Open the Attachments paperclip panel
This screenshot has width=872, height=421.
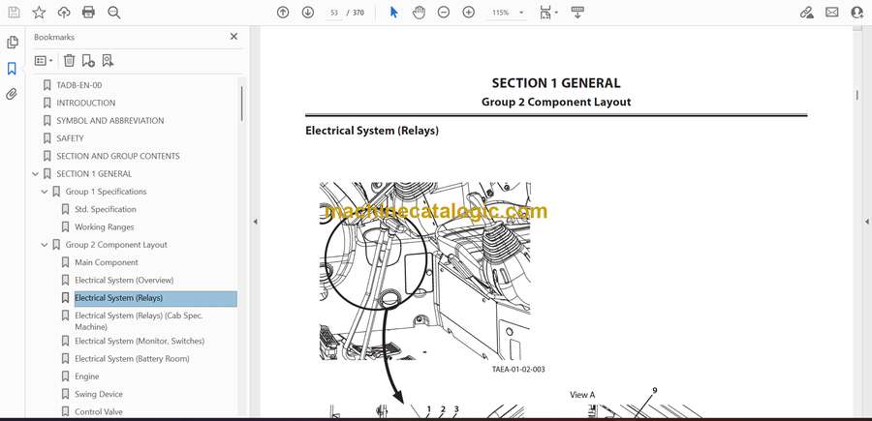(12, 94)
